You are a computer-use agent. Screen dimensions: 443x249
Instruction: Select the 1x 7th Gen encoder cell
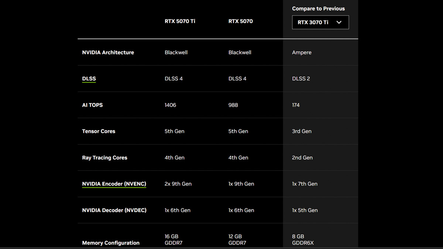click(x=305, y=184)
